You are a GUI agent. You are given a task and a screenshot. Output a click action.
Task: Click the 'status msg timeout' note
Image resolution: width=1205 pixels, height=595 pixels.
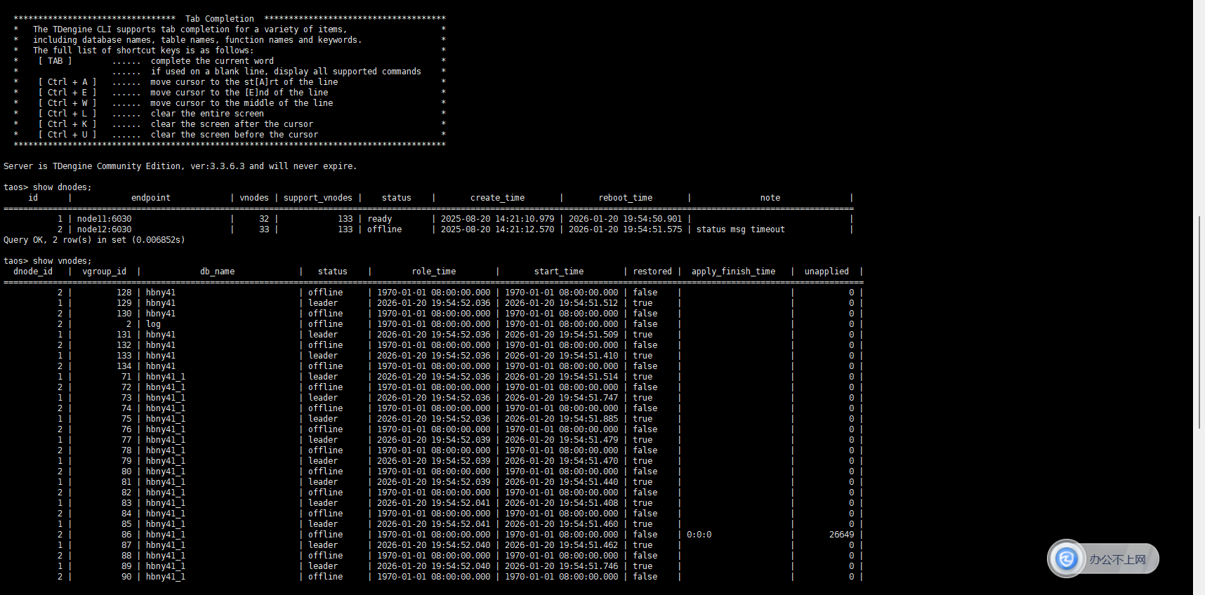pyautogui.click(x=740, y=229)
